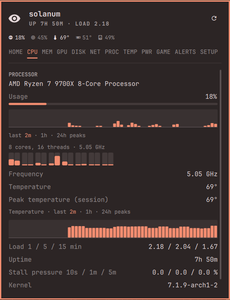230x300 pixels.
Task: View the ALERTS tab
Action: point(185,52)
